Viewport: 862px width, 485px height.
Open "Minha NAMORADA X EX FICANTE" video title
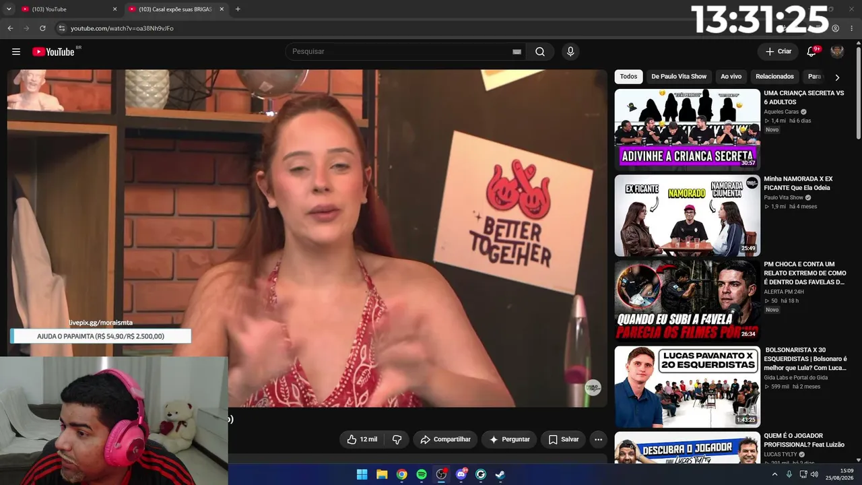pos(798,183)
